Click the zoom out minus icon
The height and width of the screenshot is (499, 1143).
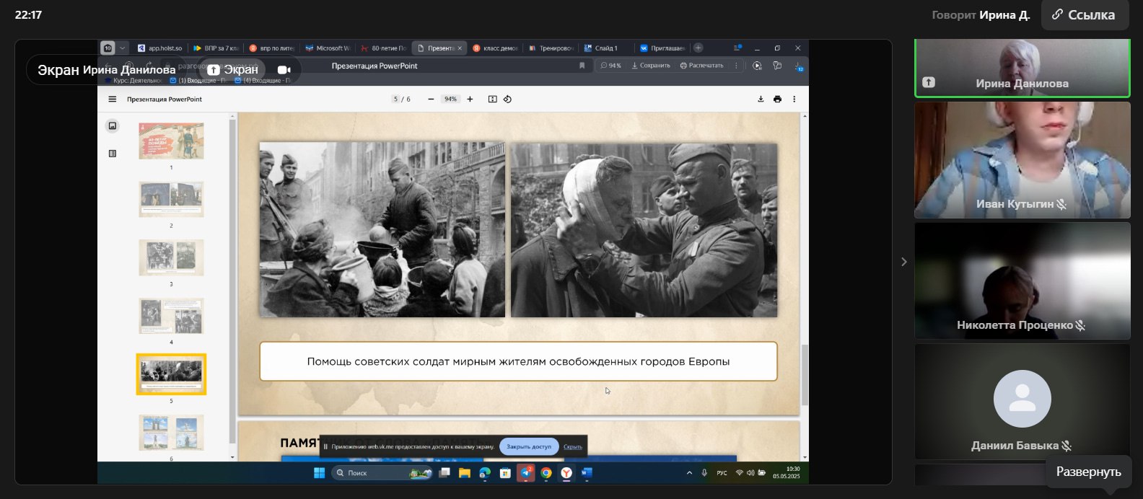tap(431, 100)
